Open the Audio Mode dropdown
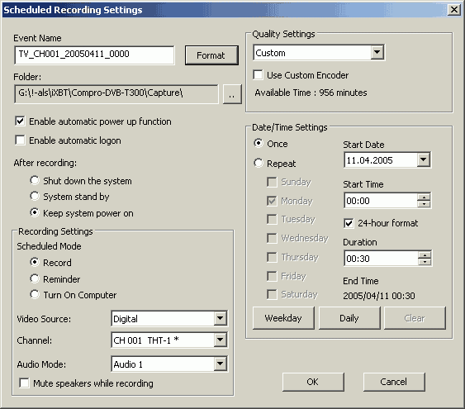Image resolution: width=465 pixels, height=409 pixels. 220,364
